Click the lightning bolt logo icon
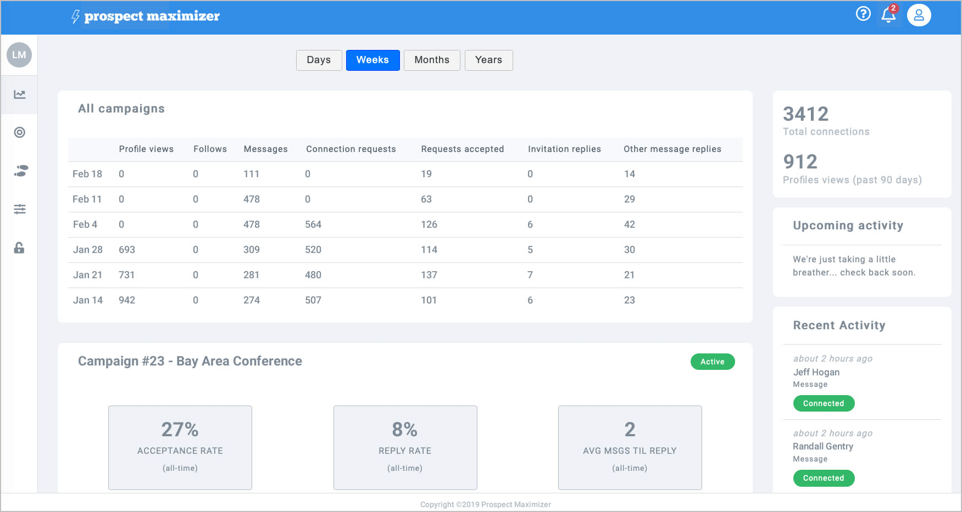The image size is (962, 512). pyautogui.click(x=75, y=16)
